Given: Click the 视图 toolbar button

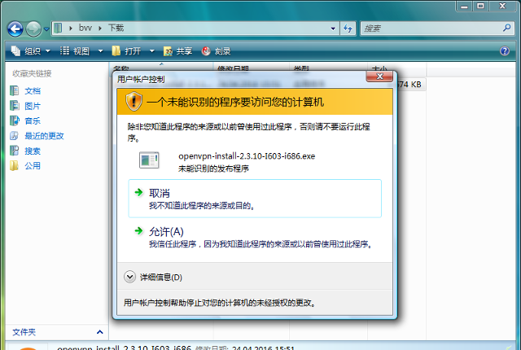Looking at the screenshot, I should pos(74,51).
